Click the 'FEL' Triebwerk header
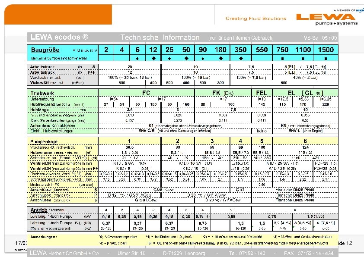The image size is (364, 257). (262, 93)
